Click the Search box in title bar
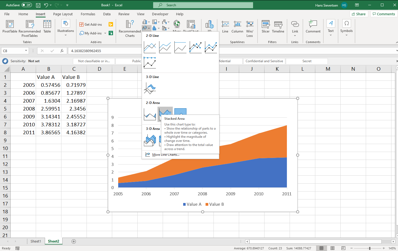 (203, 5)
